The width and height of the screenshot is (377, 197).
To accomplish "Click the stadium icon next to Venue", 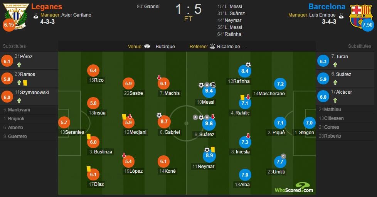I will tap(147, 46).
